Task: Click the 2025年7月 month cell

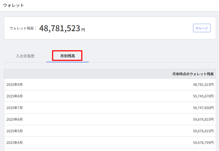Action: point(15,108)
